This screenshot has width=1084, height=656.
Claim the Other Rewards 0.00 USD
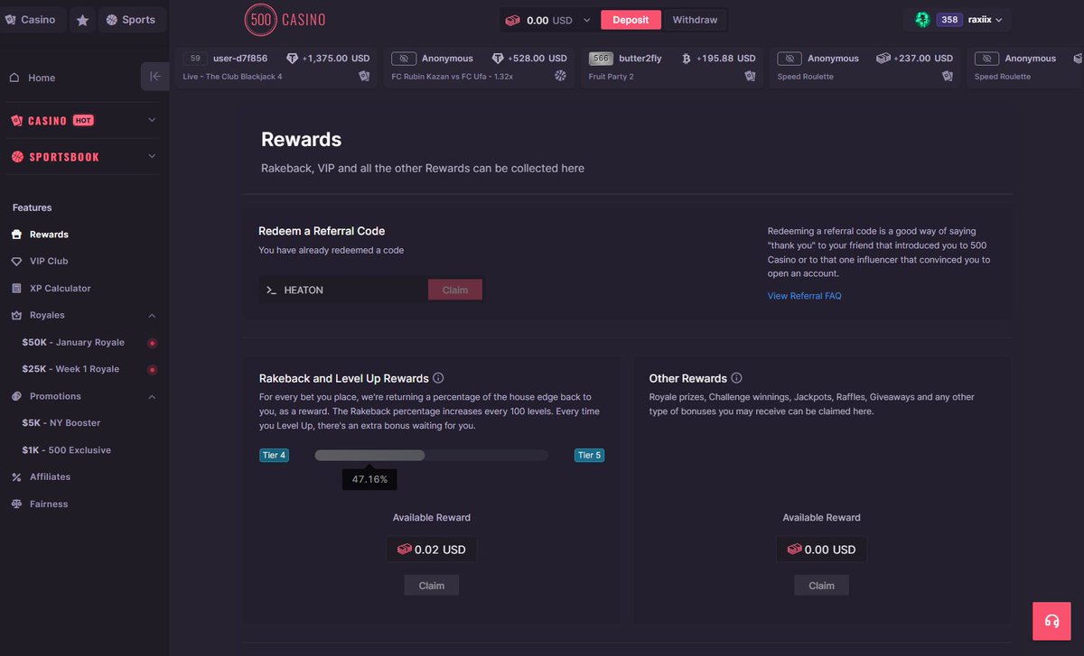[x=821, y=586]
